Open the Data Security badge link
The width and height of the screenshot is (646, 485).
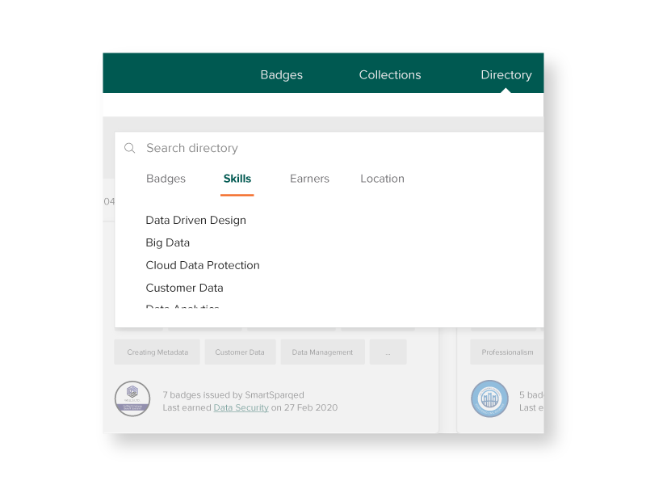(x=241, y=407)
